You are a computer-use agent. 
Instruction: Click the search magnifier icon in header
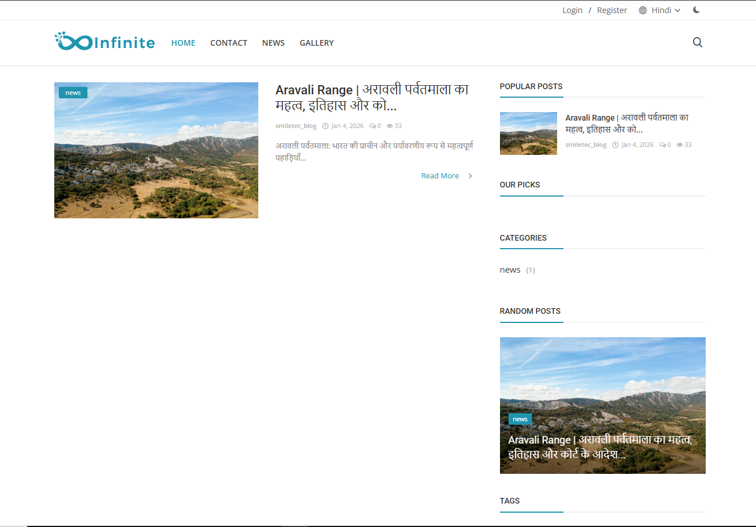(697, 42)
